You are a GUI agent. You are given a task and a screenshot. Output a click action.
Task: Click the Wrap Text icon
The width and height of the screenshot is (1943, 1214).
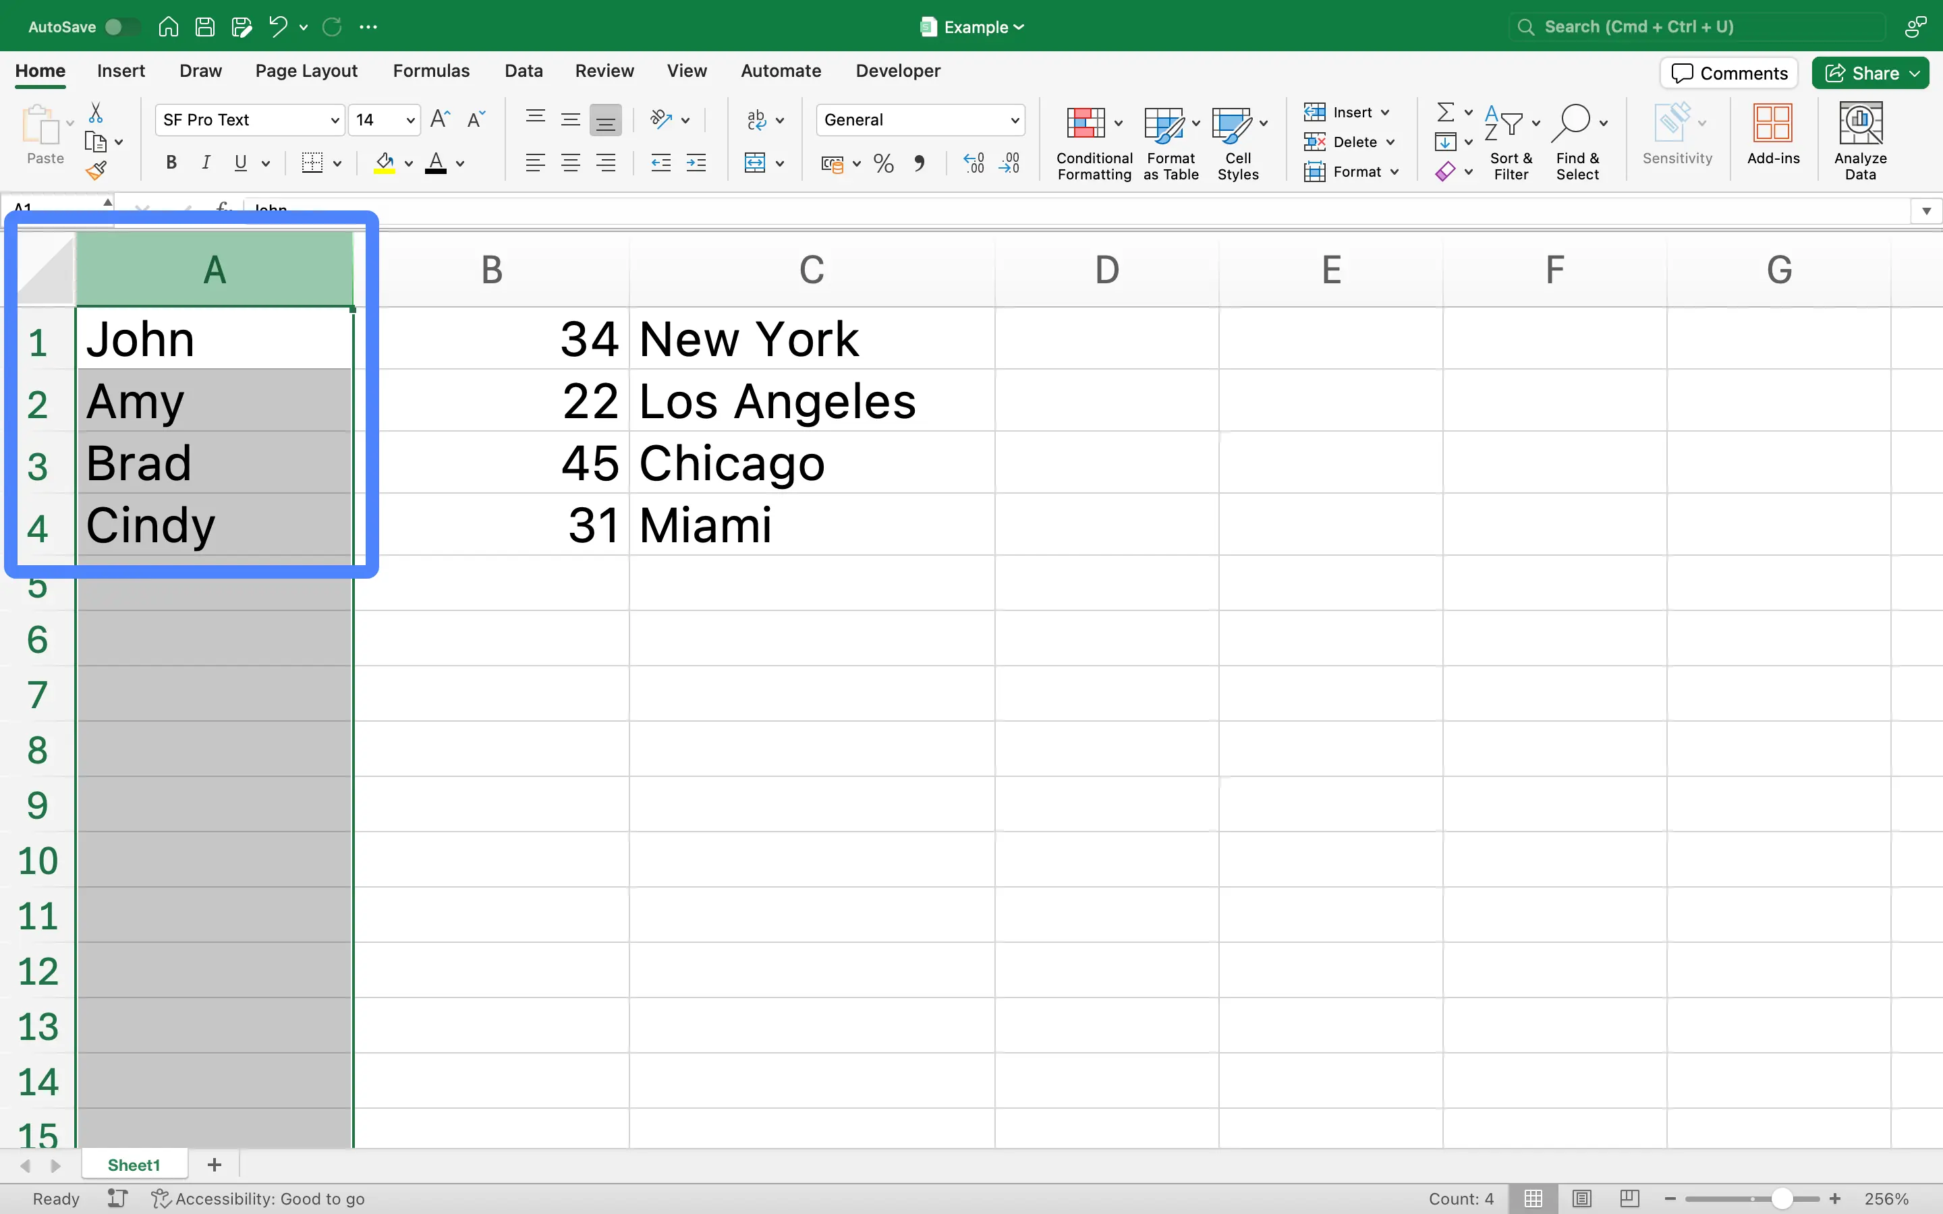(756, 119)
